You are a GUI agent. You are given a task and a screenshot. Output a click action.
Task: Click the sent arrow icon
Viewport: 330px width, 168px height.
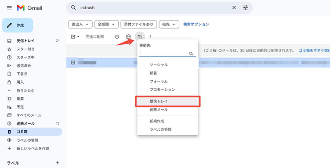(x=9, y=66)
